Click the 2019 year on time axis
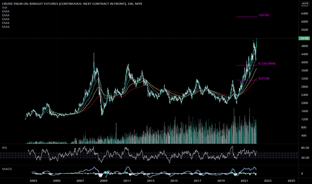This screenshot has width=312, height=184. [221, 181]
